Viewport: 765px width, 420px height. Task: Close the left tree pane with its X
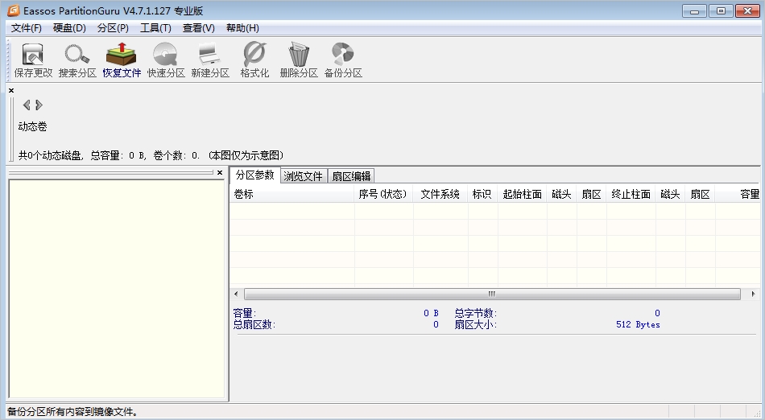[220, 172]
